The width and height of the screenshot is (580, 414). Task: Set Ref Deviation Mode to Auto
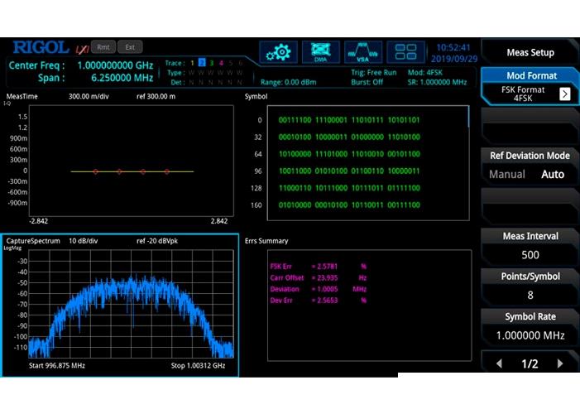[x=552, y=175]
